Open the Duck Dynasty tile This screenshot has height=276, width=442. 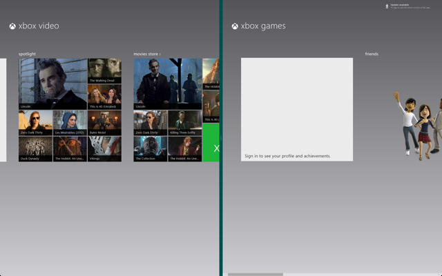[35, 149]
